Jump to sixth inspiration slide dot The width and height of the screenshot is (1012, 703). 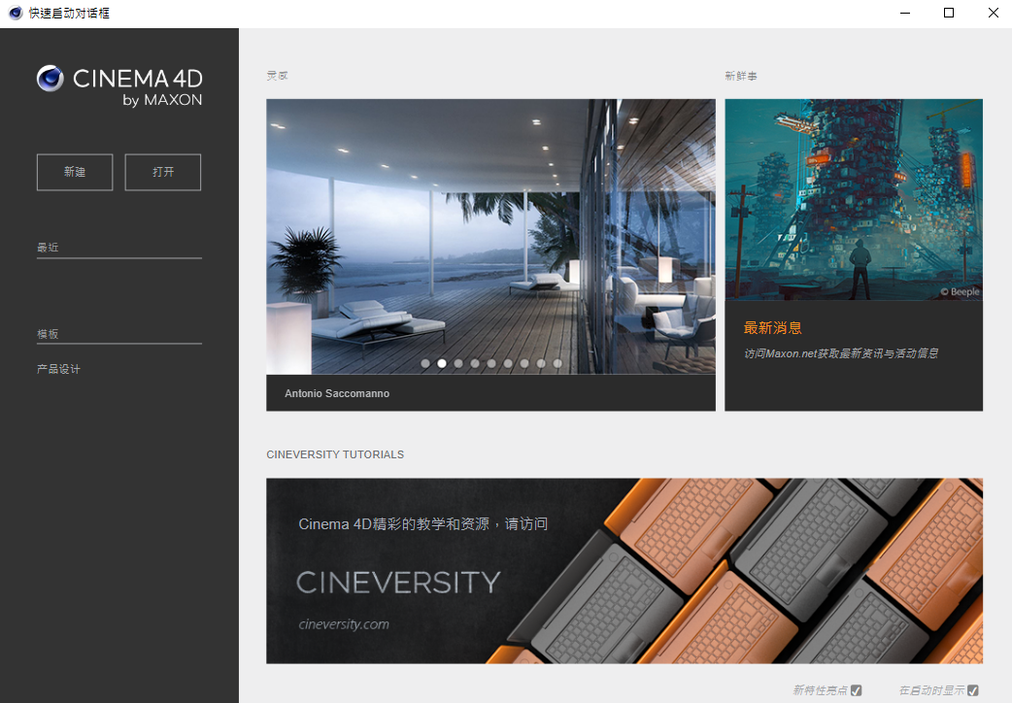(x=508, y=363)
